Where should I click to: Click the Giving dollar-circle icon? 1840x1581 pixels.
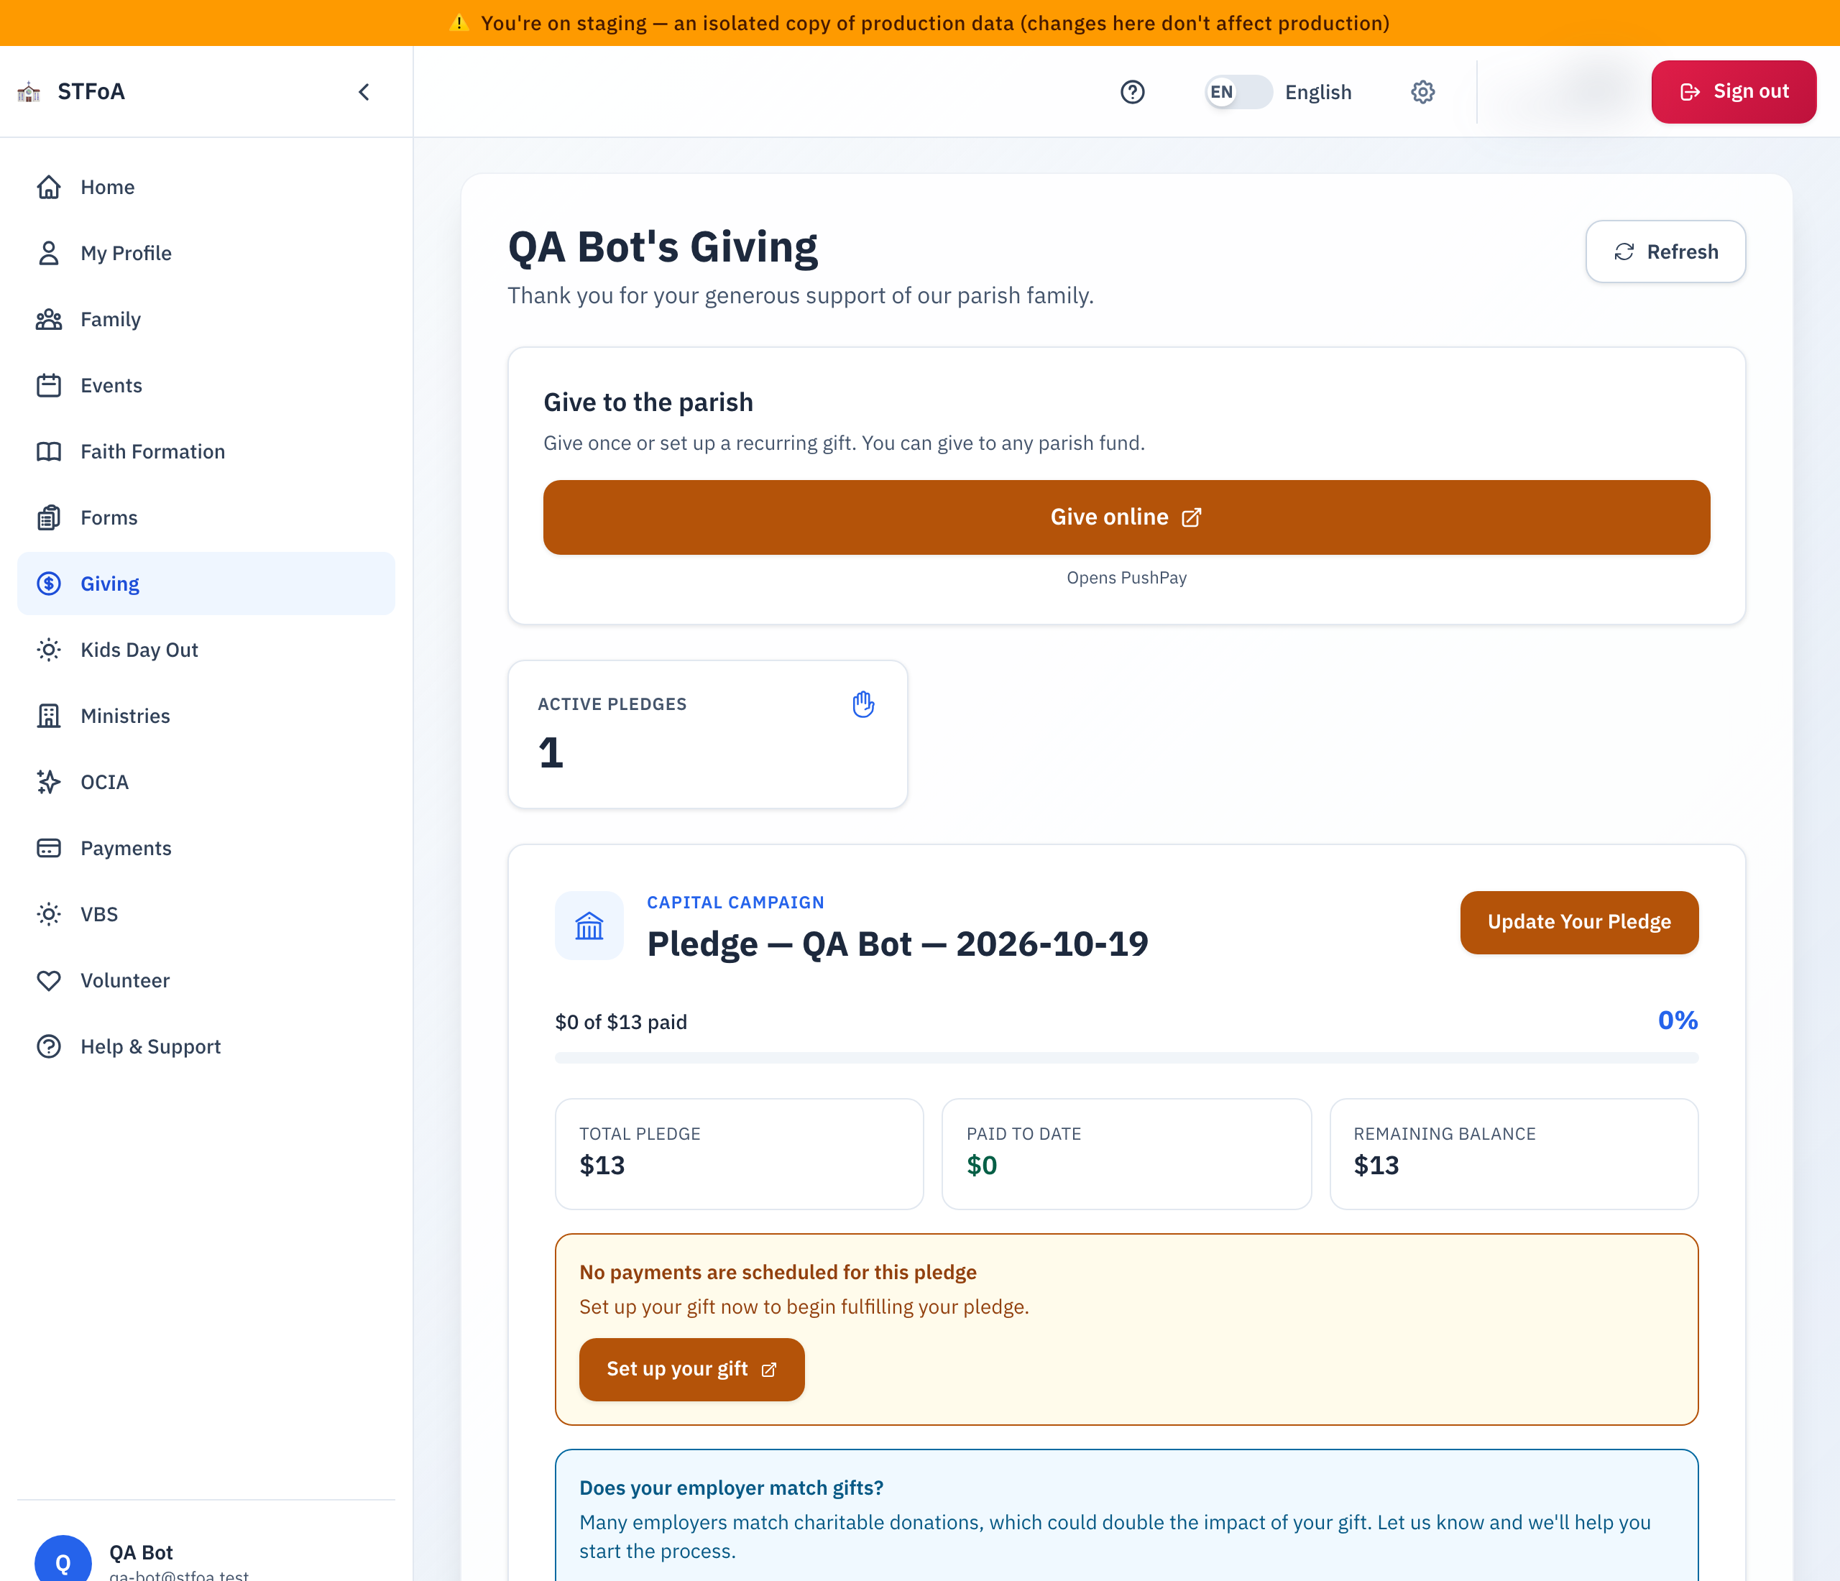point(49,584)
